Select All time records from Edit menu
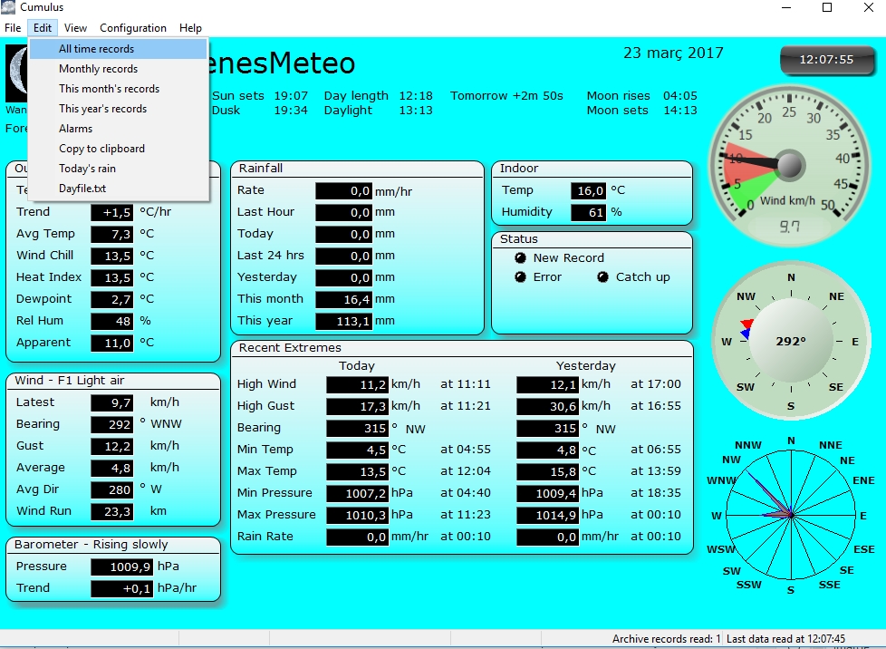This screenshot has width=886, height=649. [x=97, y=49]
